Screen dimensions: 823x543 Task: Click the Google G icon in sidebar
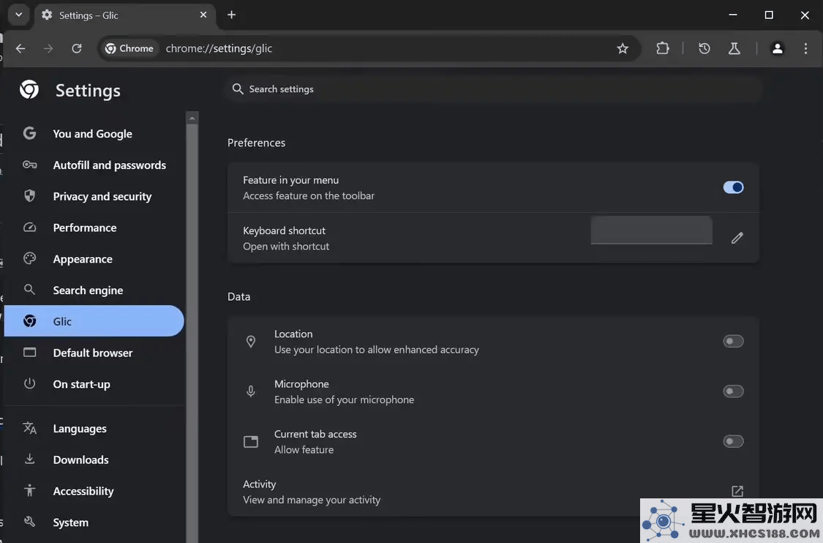click(x=30, y=133)
